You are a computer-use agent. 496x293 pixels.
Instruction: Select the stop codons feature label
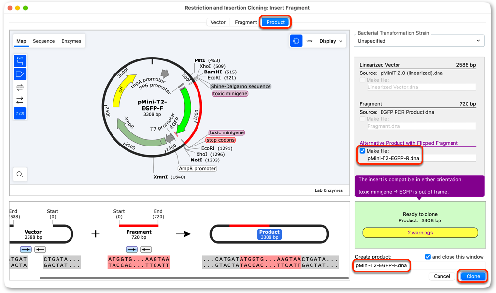[x=221, y=140]
